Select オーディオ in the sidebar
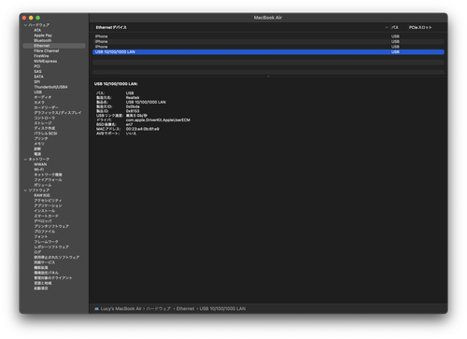The image size is (467, 339). (43, 97)
